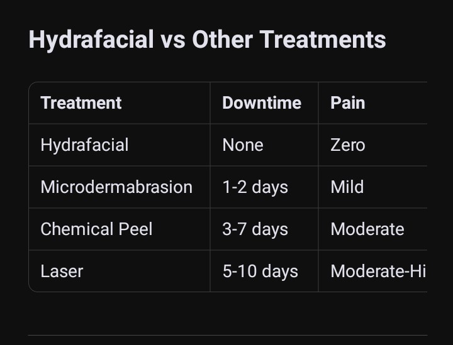Image resolution: width=453 pixels, height=345 pixels.
Task: Tap the truncated "Moderate-Hi" pain cell
Action: pos(377,271)
